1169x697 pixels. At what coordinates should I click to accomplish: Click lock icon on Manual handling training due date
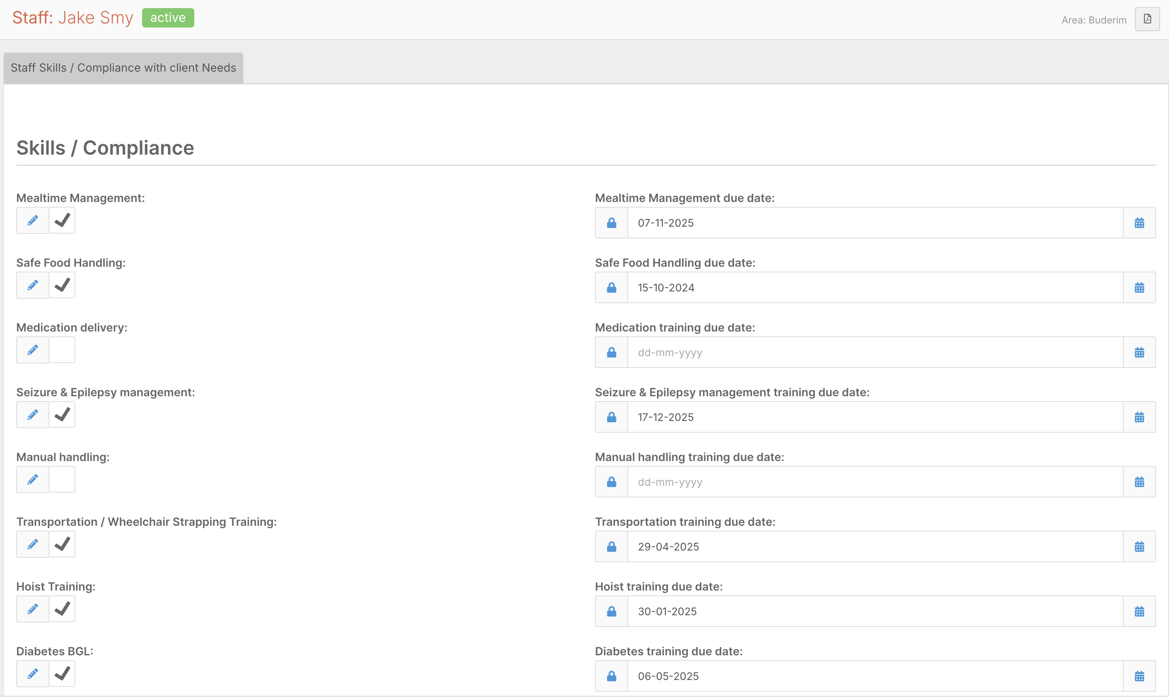pos(612,482)
